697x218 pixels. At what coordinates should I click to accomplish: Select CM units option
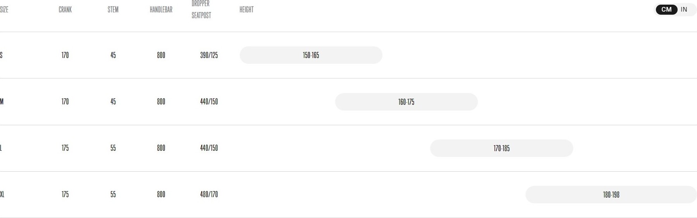(666, 10)
